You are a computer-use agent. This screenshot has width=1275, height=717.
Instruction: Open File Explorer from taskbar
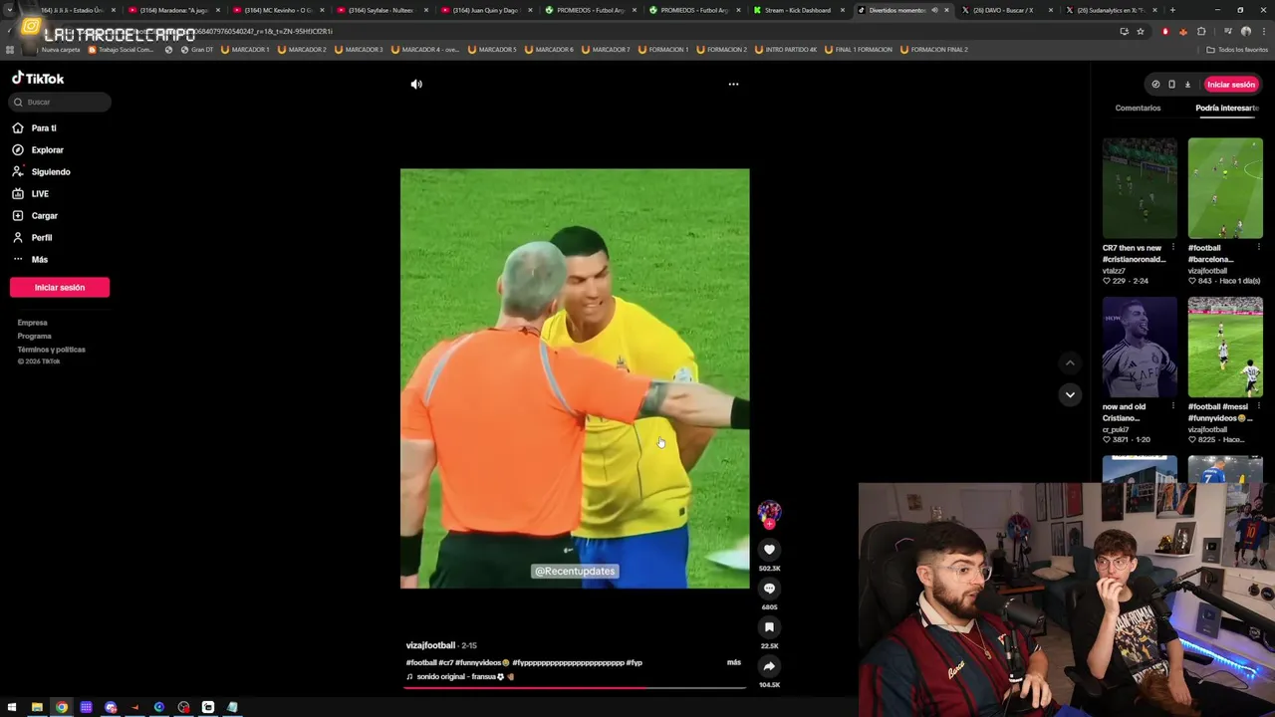[37, 707]
